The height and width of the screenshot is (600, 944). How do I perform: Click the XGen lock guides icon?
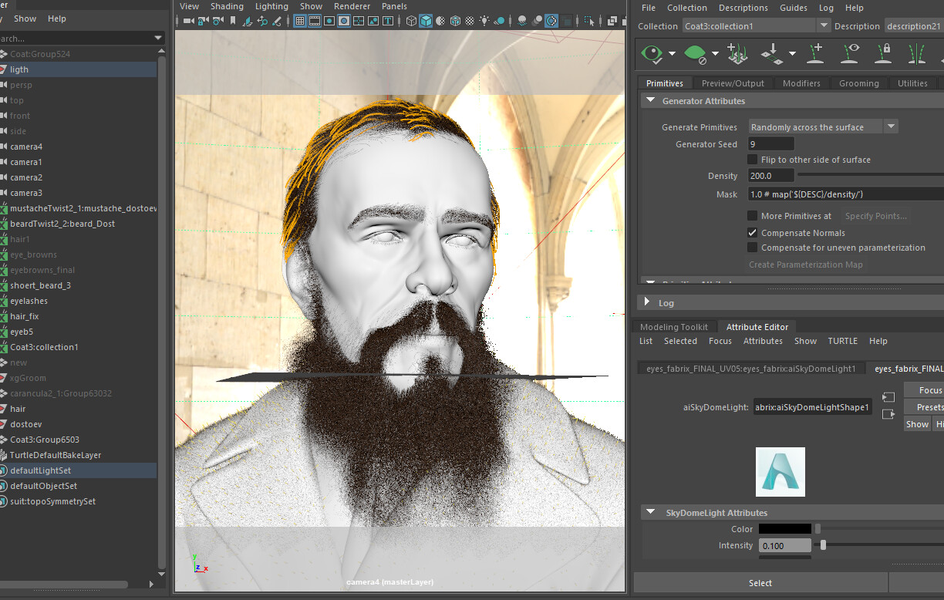(x=883, y=53)
